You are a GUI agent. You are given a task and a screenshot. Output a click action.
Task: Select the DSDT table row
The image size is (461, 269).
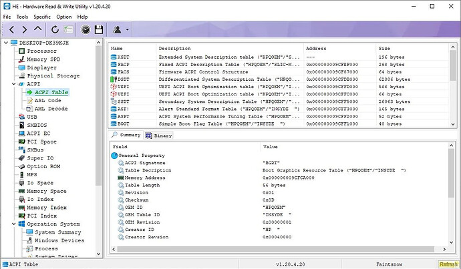279,79
